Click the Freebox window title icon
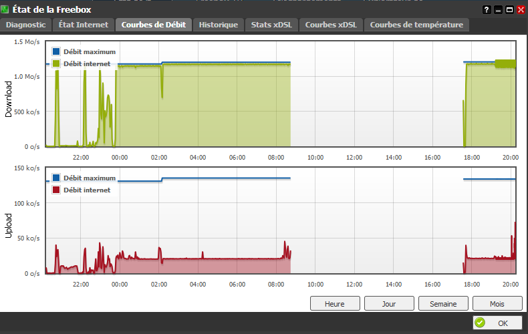Viewport: 528px width, 334px height. (x=5, y=9)
